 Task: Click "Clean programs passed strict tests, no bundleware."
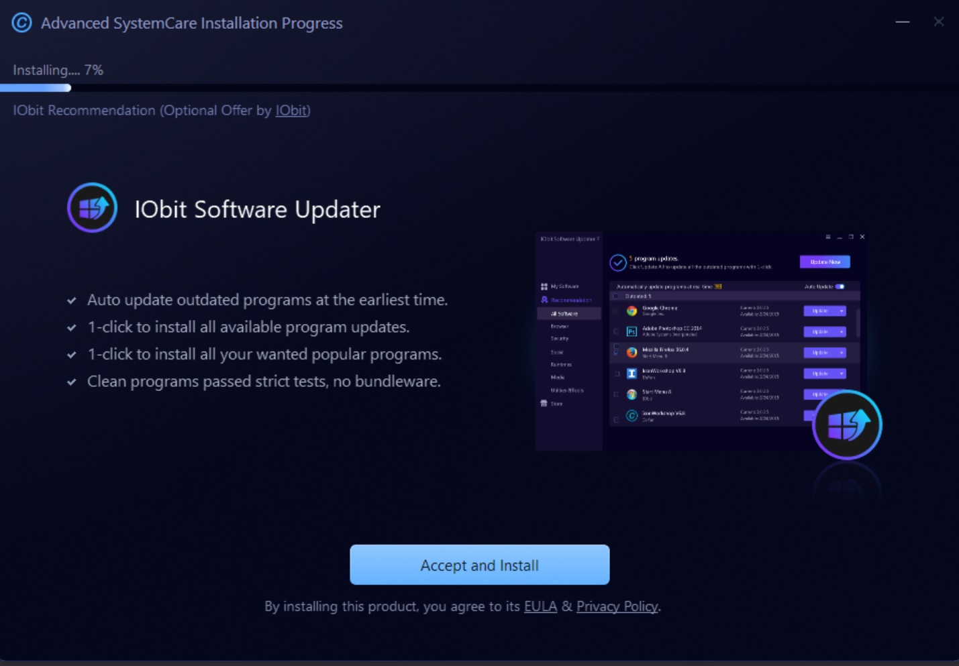264,382
